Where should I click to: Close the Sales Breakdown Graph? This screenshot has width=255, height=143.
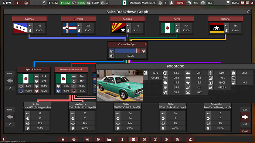(245, 131)
